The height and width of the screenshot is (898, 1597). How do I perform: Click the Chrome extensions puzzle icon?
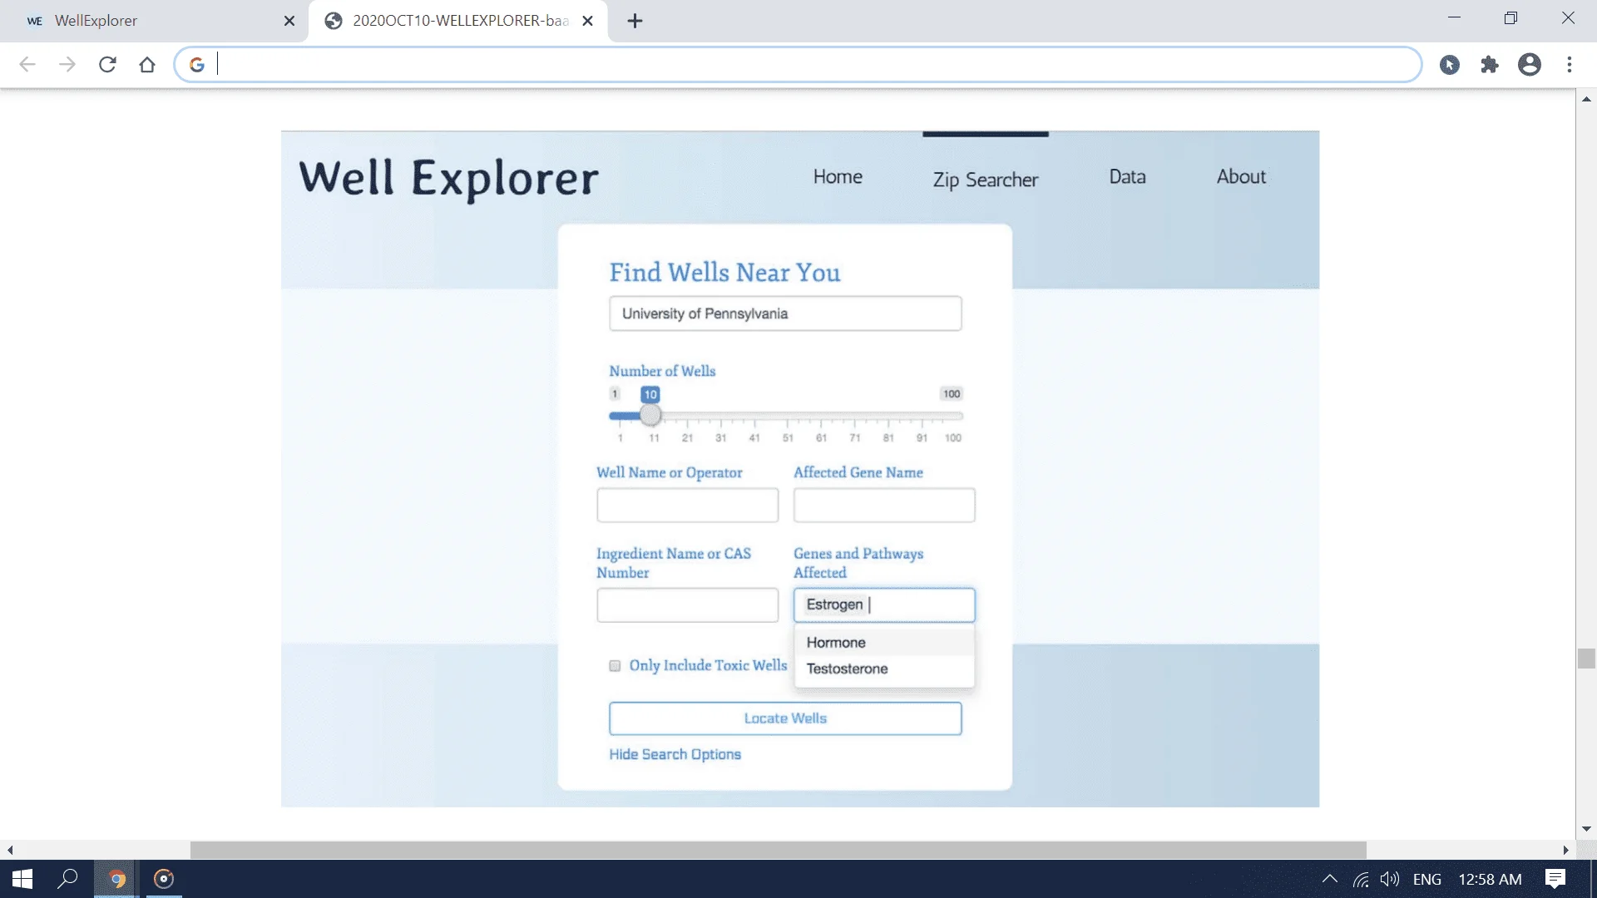(x=1491, y=65)
